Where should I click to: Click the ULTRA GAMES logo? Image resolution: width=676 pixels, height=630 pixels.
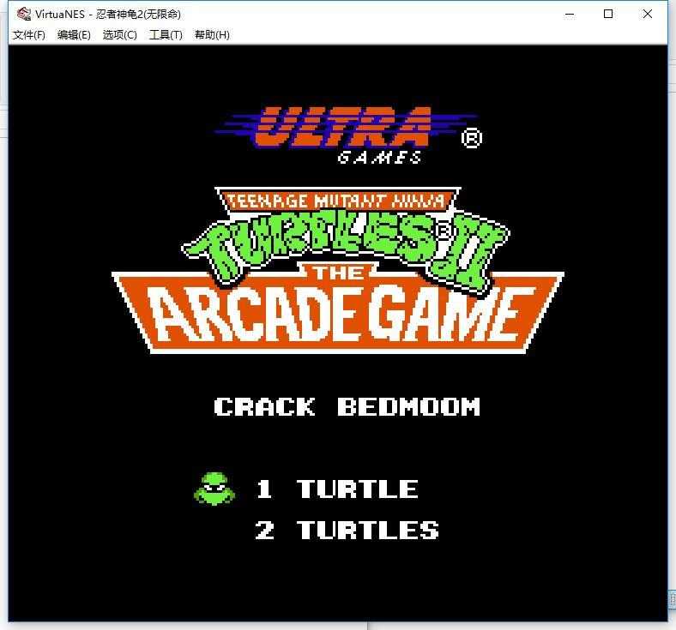[x=348, y=135]
